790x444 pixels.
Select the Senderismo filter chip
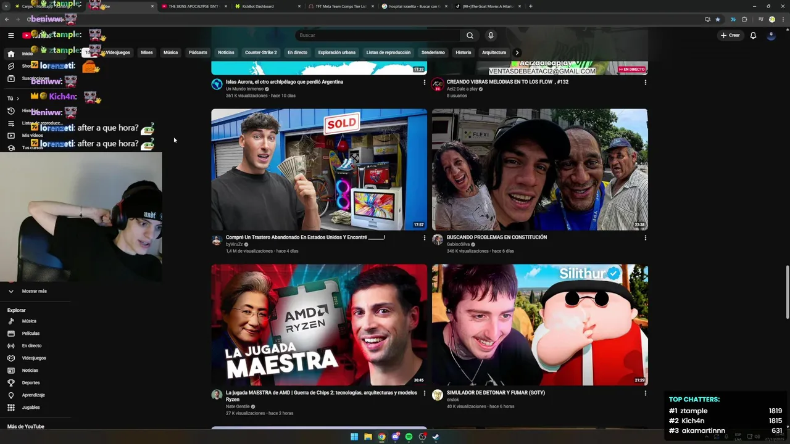(433, 52)
